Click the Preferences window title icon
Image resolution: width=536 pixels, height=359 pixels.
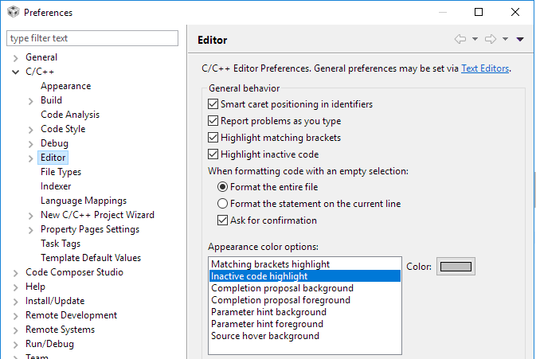pos(12,12)
